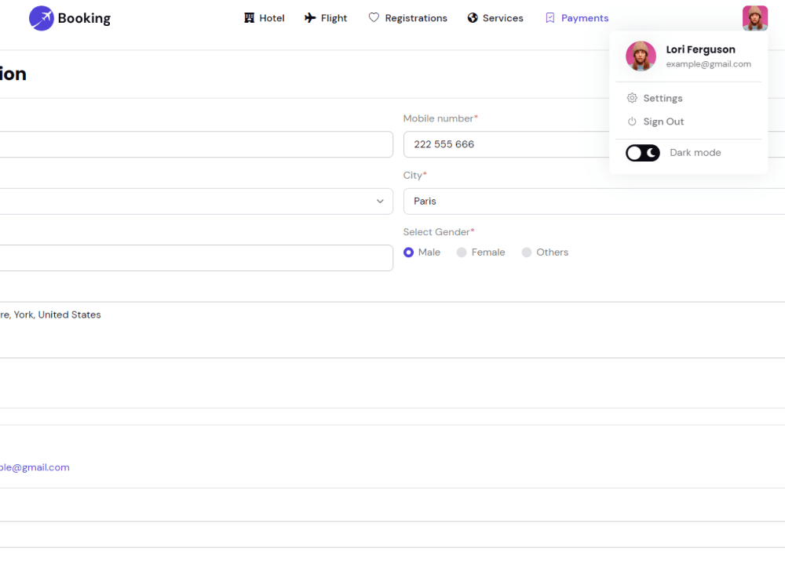Click the Booking airplane logo icon

tap(41, 19)
